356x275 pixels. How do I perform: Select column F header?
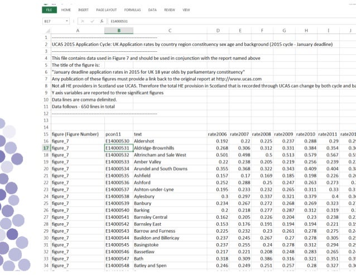tap(262, 31)
